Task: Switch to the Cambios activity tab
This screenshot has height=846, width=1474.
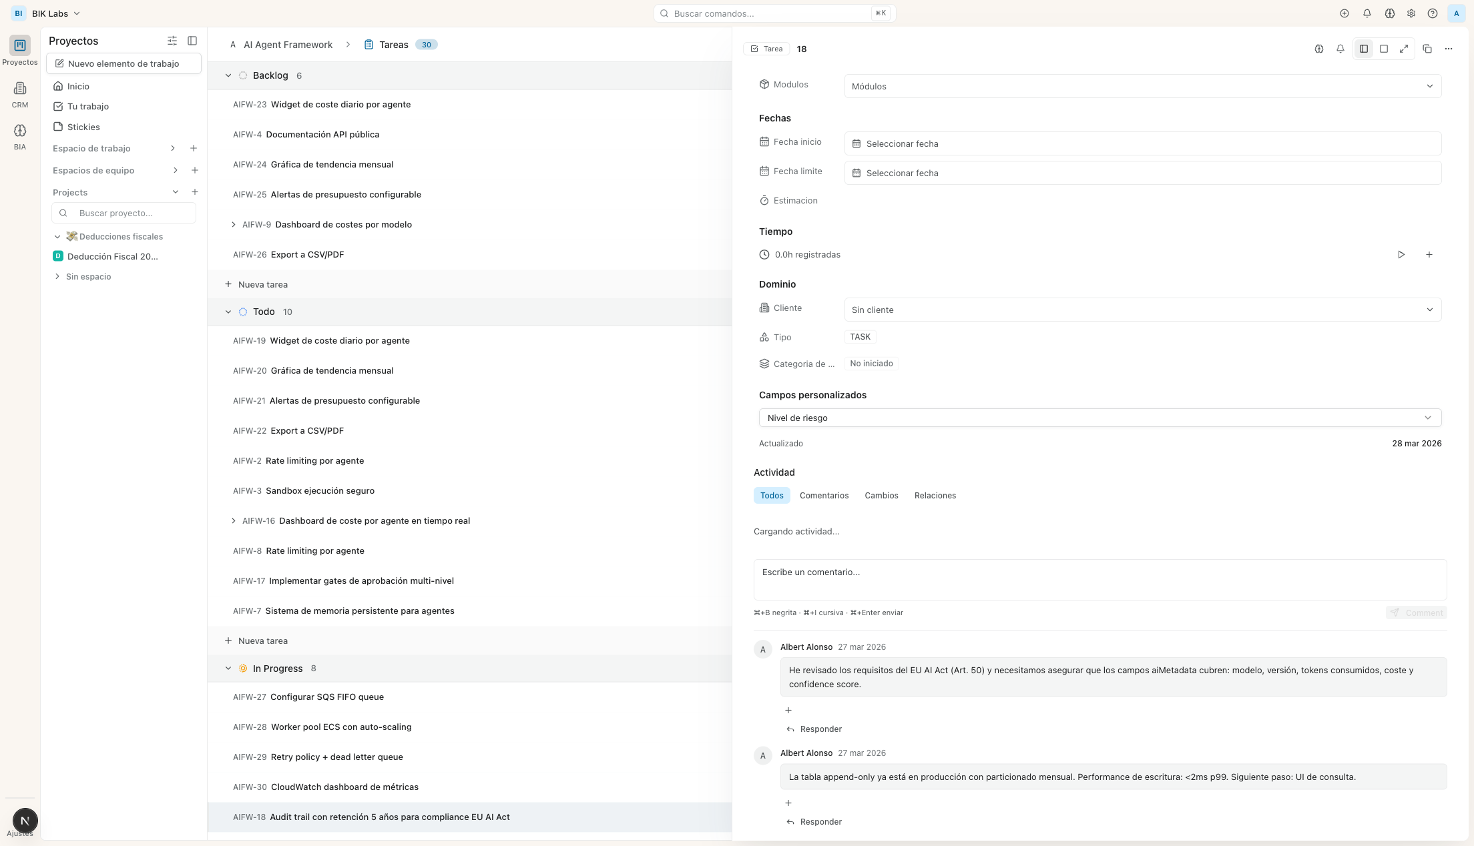Action: point(881,496)
